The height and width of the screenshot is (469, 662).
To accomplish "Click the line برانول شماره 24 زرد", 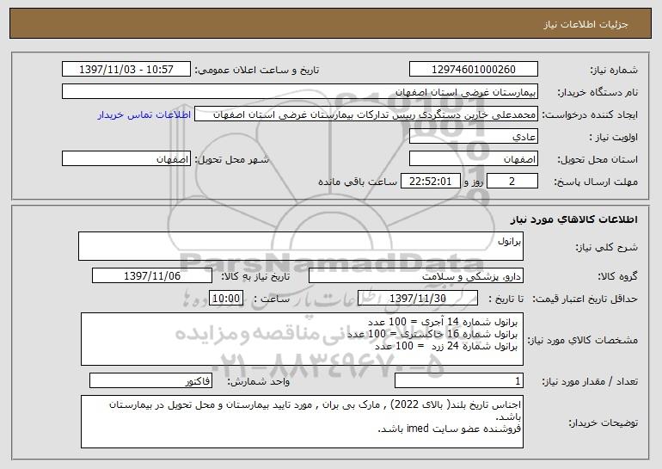I will [446, 347].
